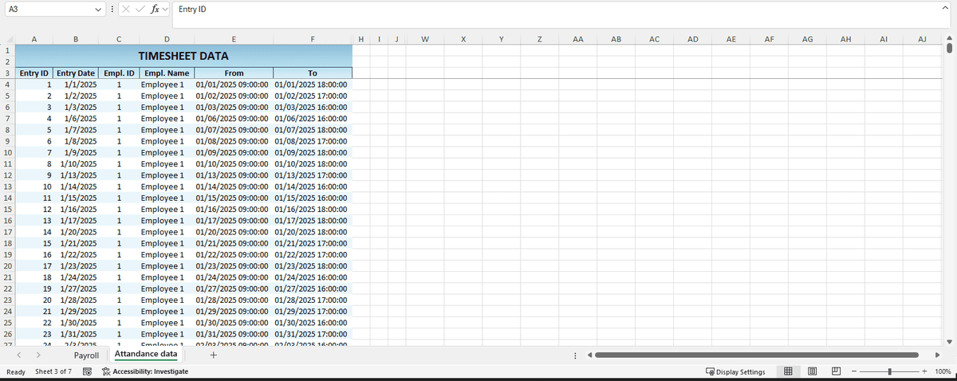Image resolution: width=957 pixels, height=381 pixels.
Task: Select column A header
Action: point(33,38)
